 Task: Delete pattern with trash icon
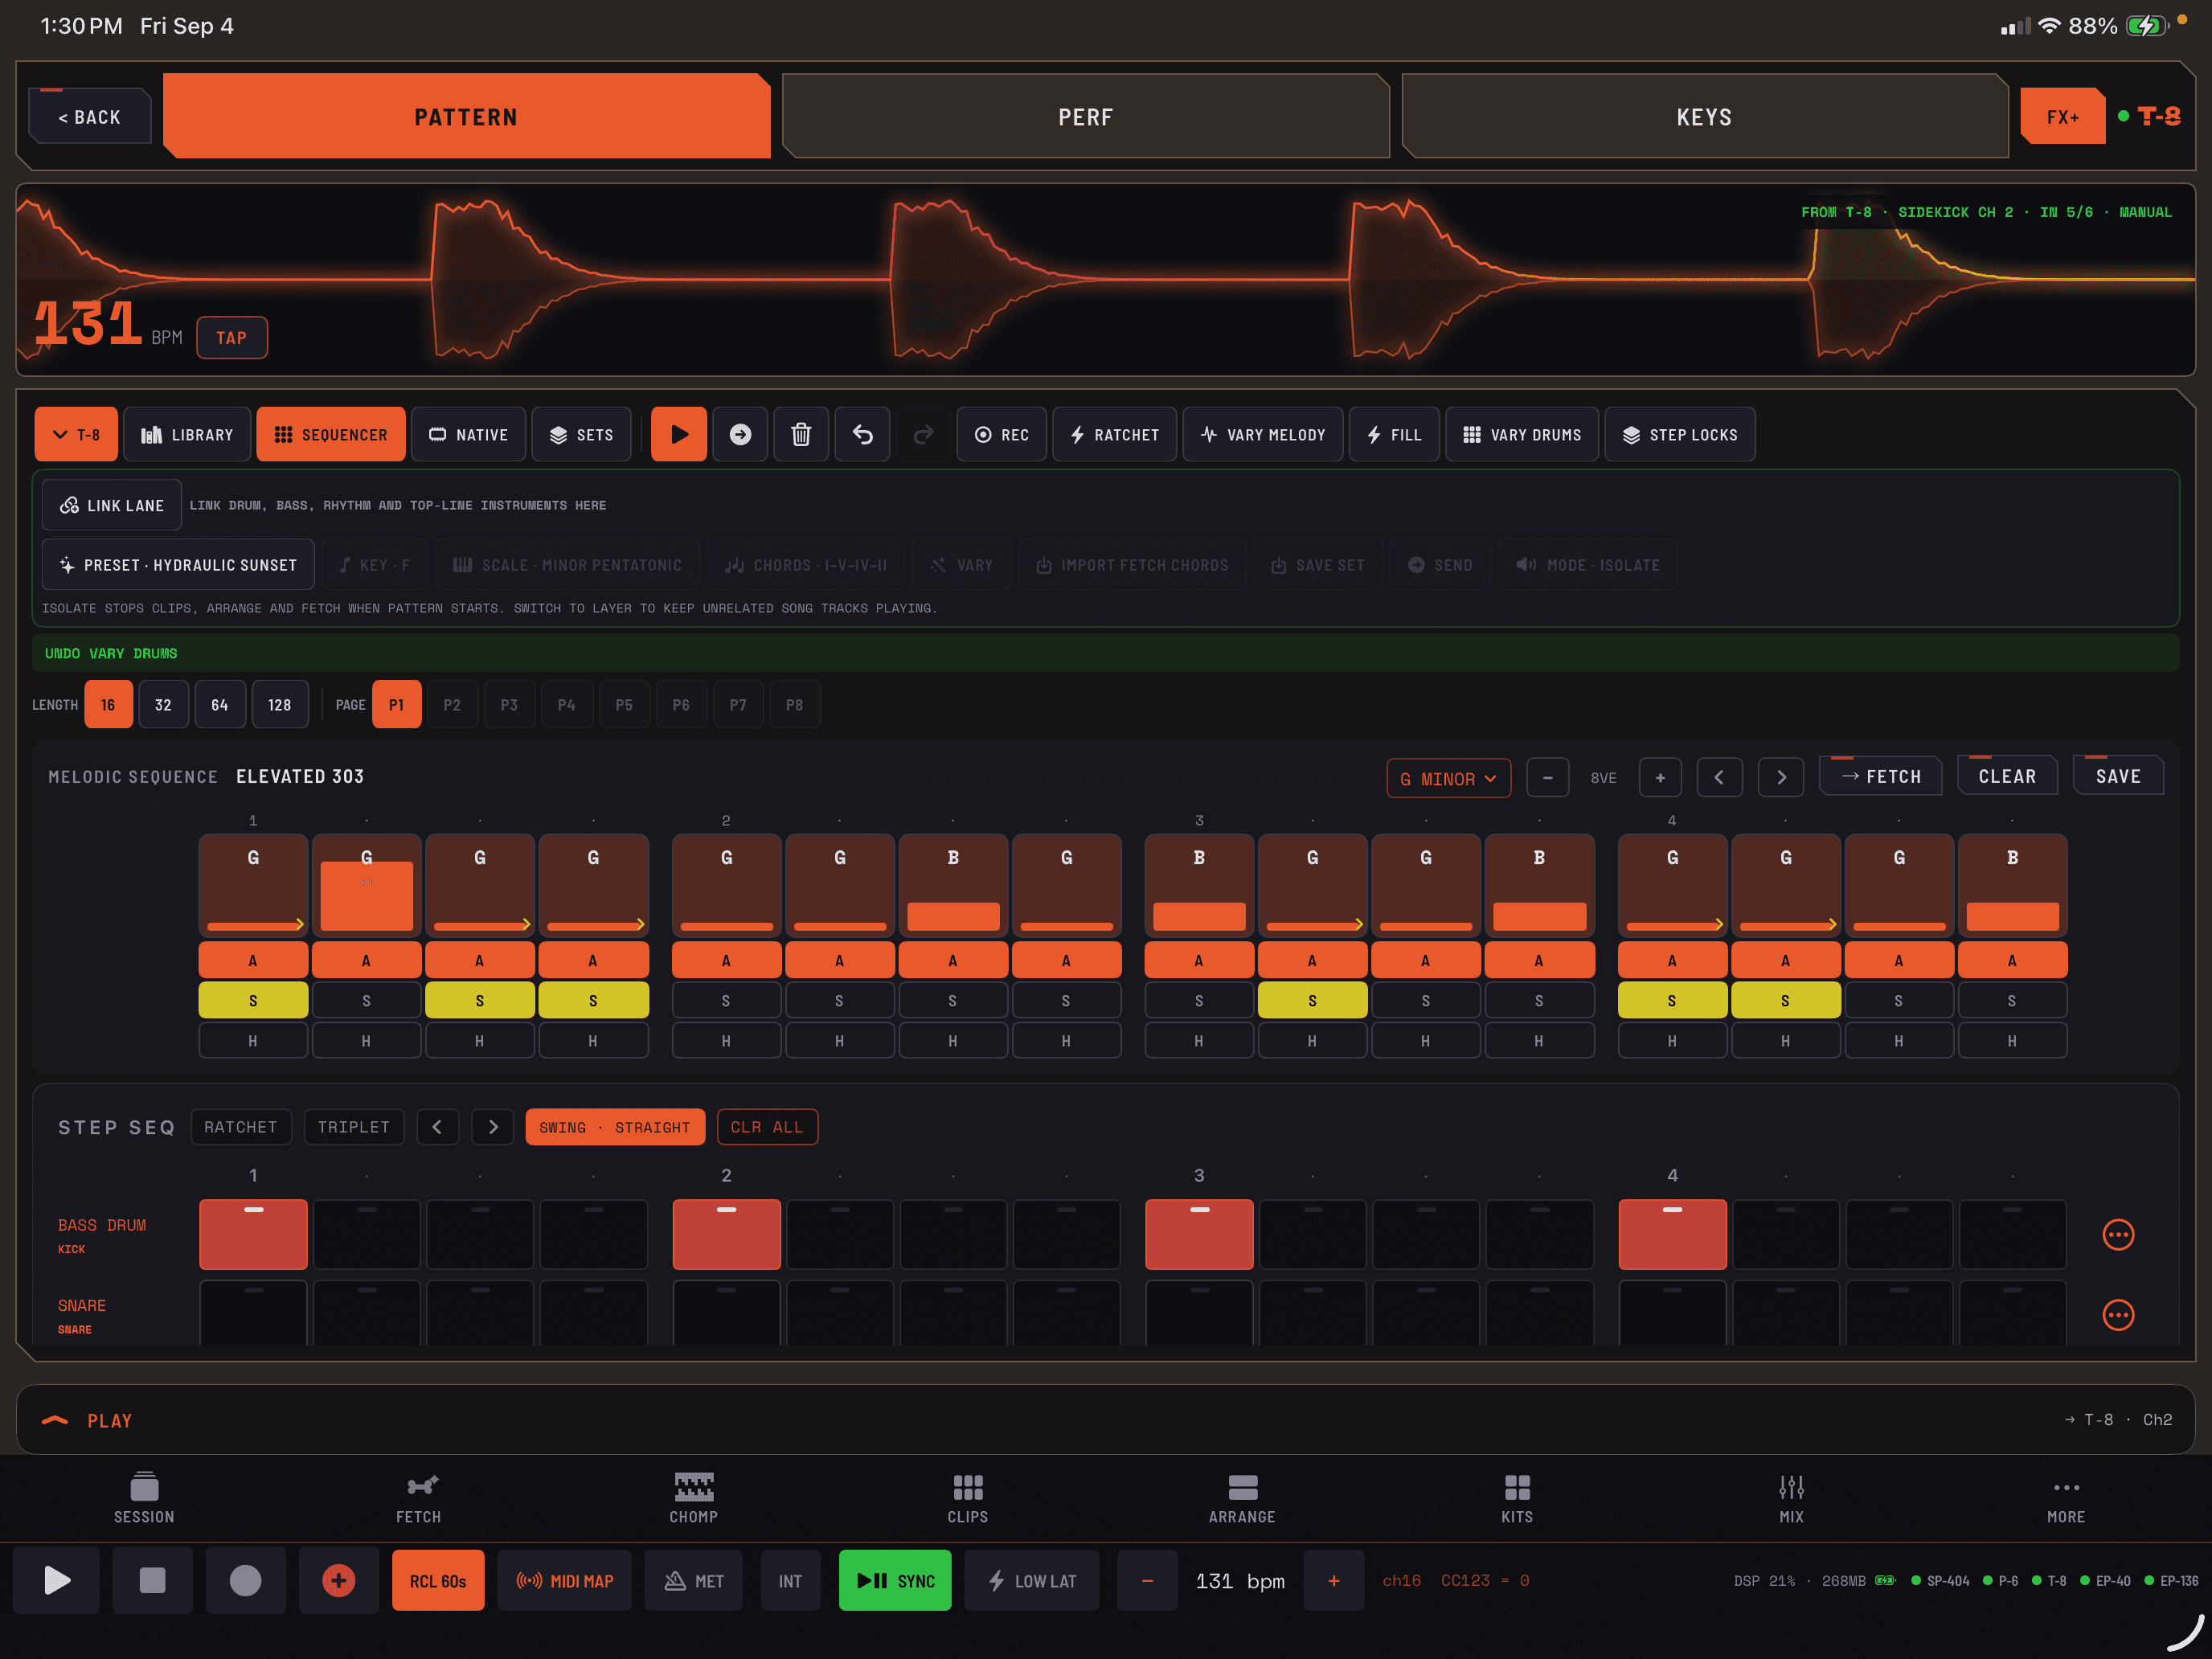point(801,434)
